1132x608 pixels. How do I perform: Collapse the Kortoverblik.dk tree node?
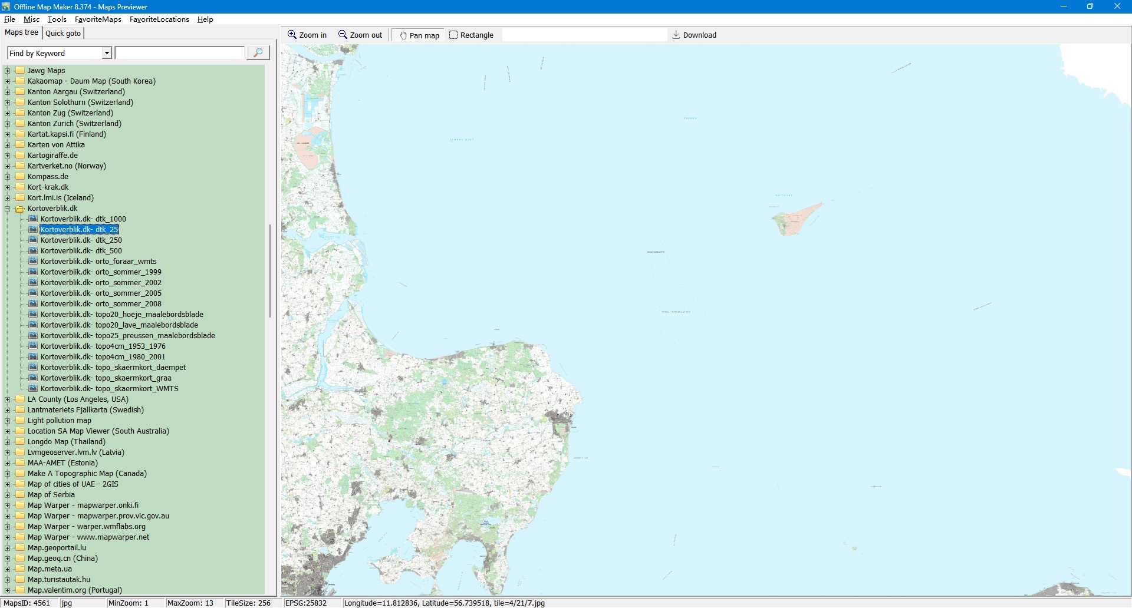tap(8, 209)
